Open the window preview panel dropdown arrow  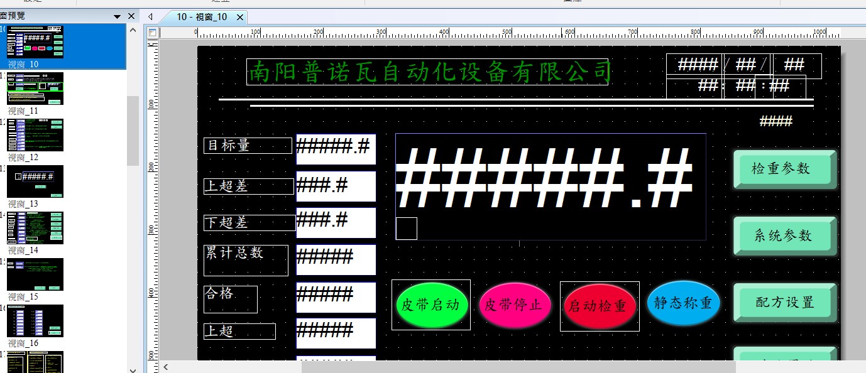pos(117,16)
